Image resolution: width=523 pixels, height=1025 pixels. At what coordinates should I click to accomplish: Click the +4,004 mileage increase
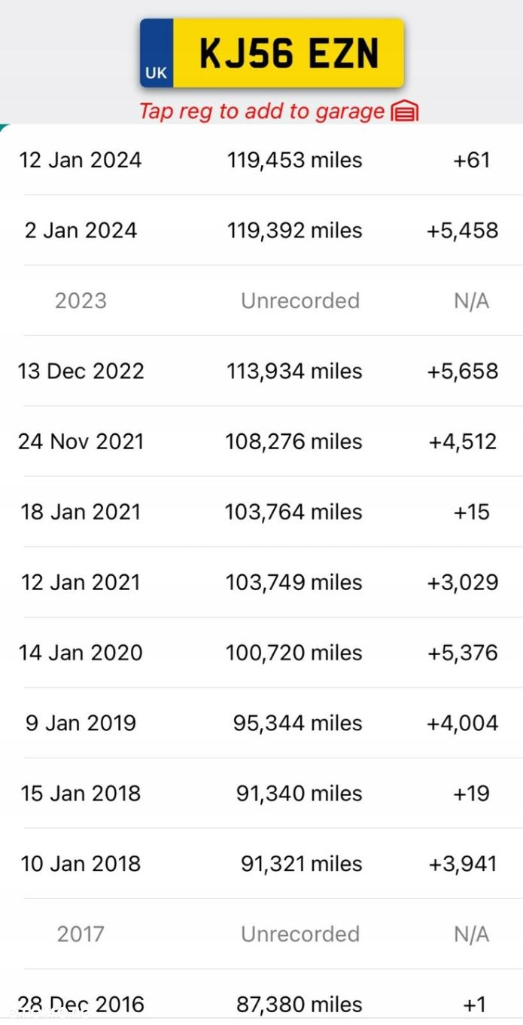click(x=462, y=723)
